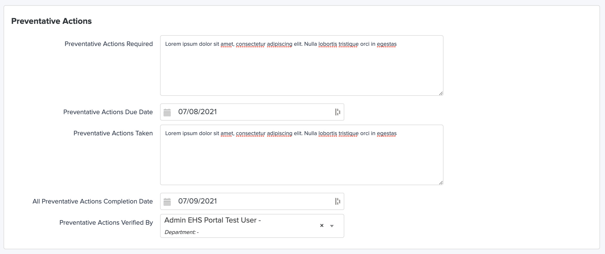This screenshot has width=605, height=254.
Task: Click autofill icon in Due Date field
Action: 337,112
